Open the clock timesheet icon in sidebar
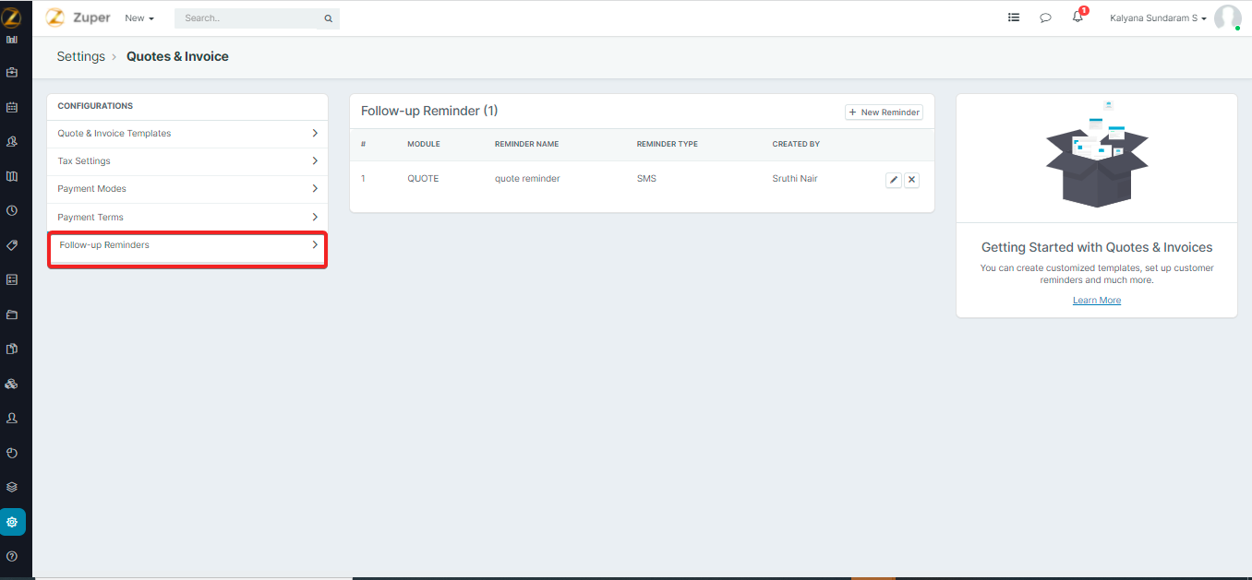 tap(12, 210)
